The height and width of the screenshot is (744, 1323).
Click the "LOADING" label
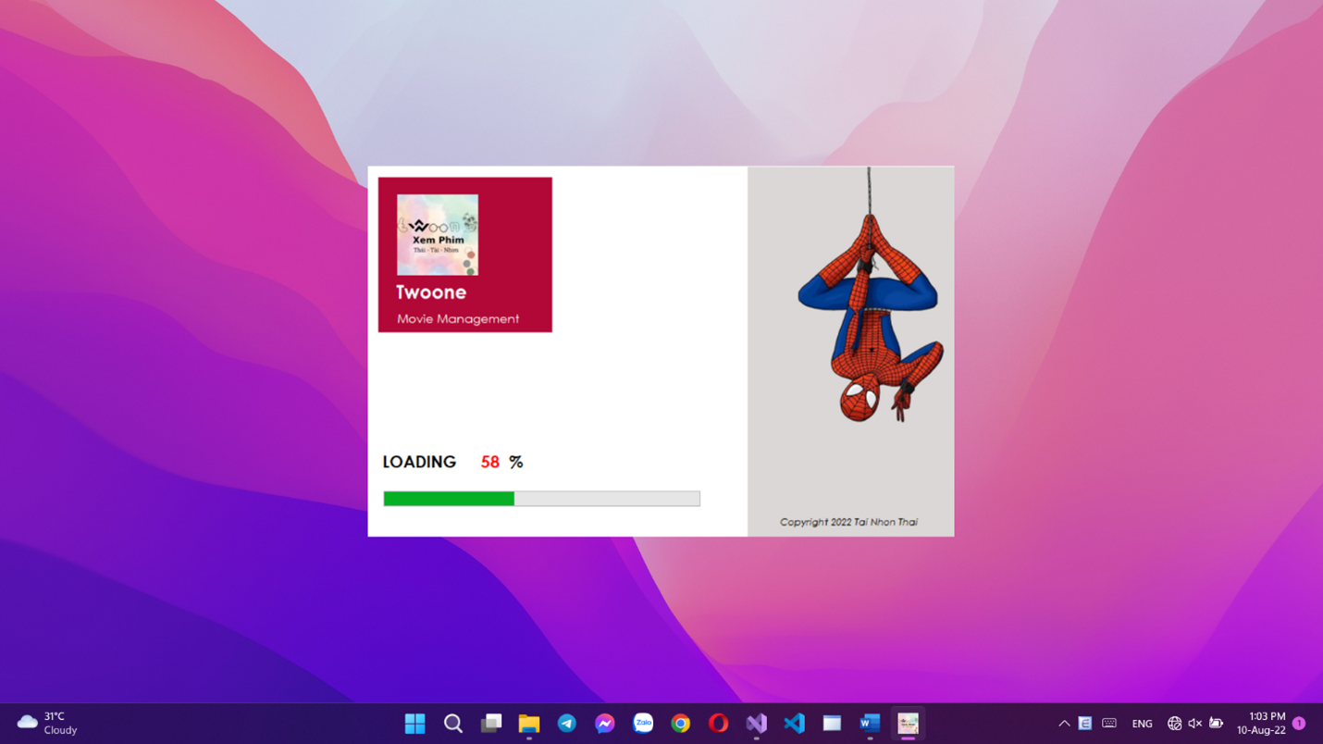pyautogui.click(x=419, y=462)
